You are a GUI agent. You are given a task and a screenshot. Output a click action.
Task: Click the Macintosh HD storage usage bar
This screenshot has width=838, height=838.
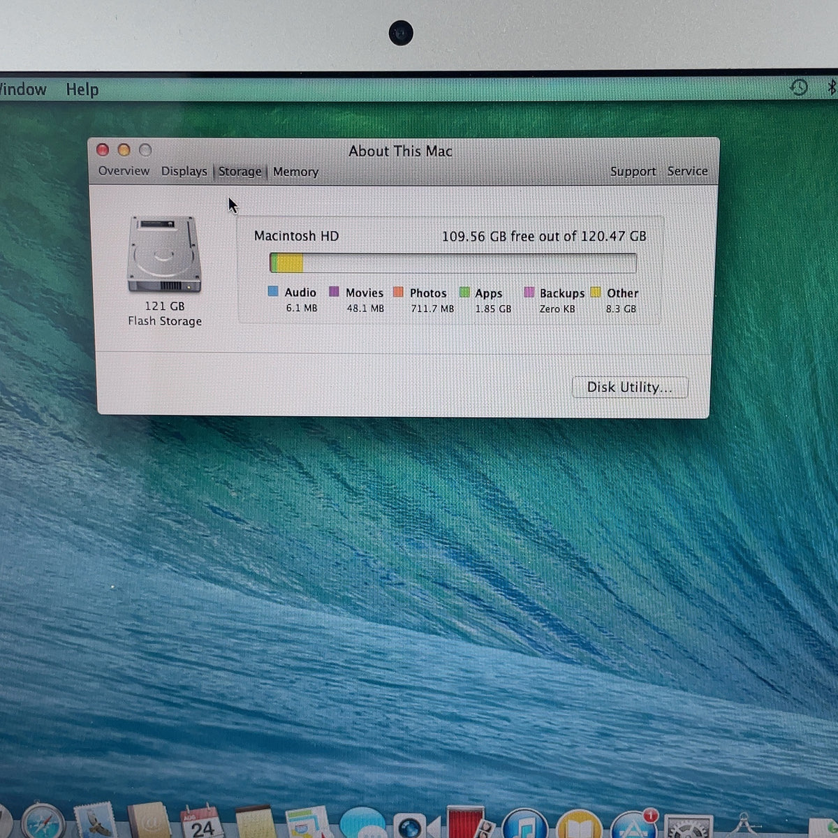point(453,263)
